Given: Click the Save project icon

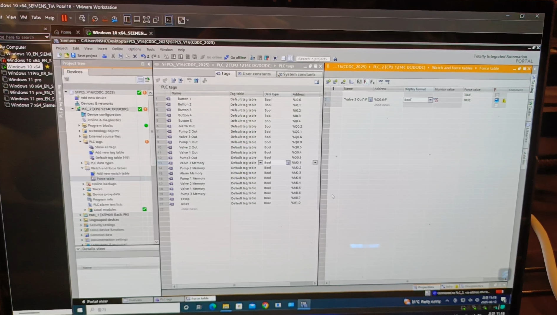Looking at the screenshot, I should tap(73, 55).
